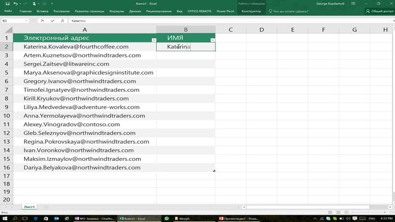Open the Edge browser taskbar icon
The width and height of the screenshot is (395, 222).
(35, 218)
